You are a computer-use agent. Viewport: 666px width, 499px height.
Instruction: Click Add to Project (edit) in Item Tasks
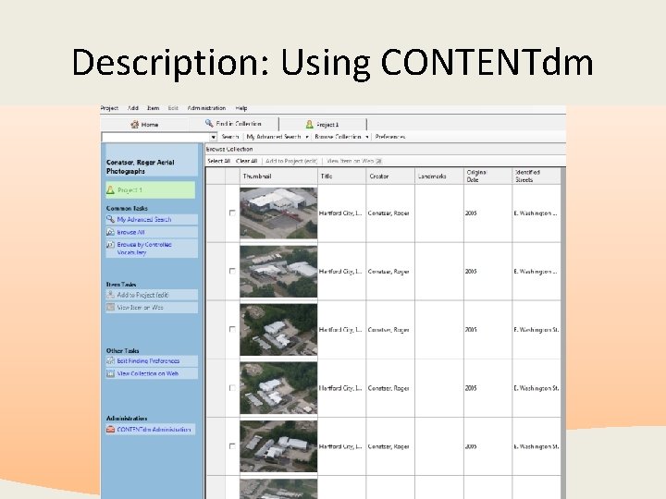pyautogui.click(x=143, y=295)
